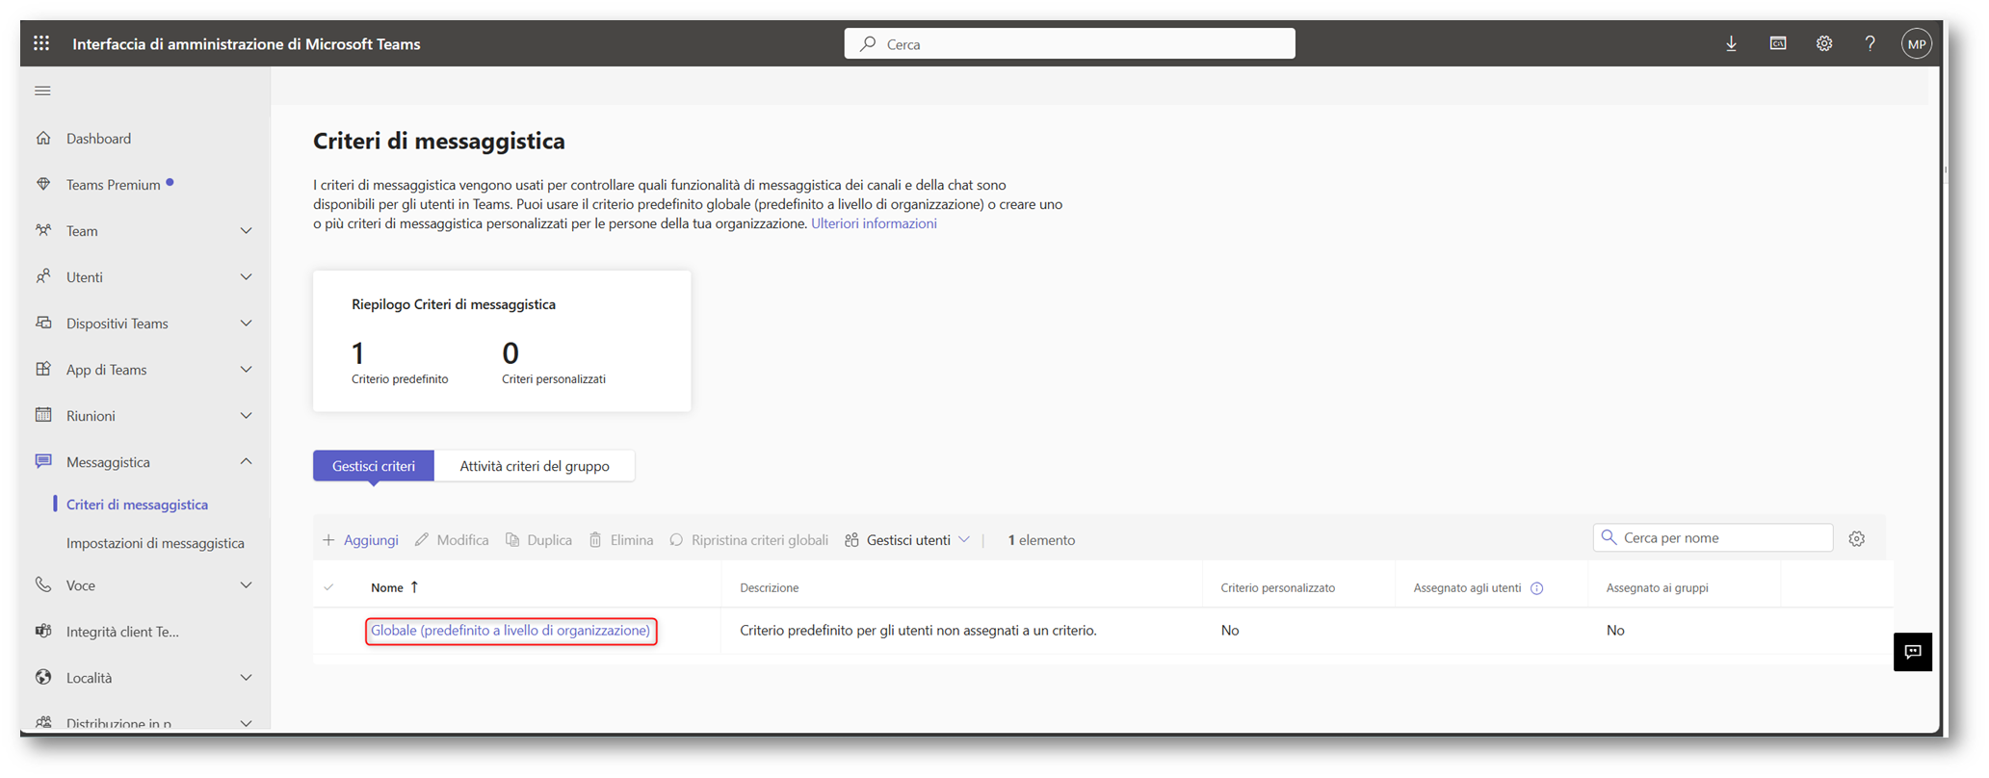
Task: Click Ripristina criteri globali toolbar item
Action: [x=748, y=540]
